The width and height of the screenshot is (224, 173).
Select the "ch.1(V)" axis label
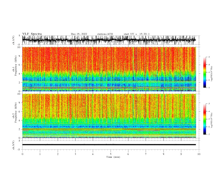click(14, 40)
